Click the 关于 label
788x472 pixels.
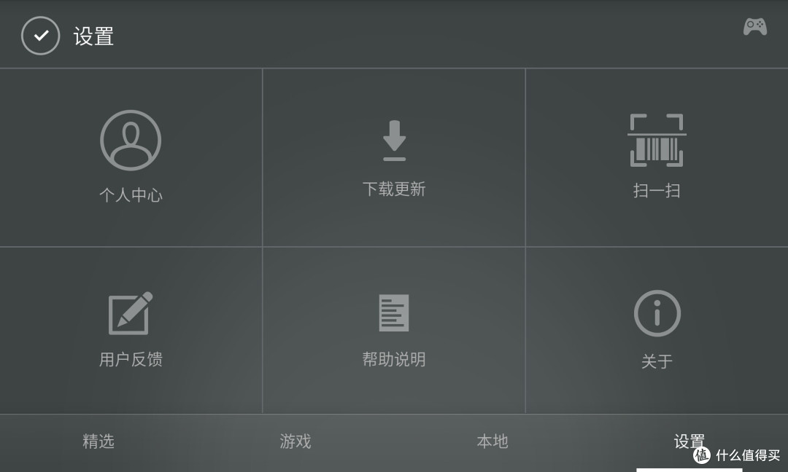pyautogui.click(x=657, y=361)
